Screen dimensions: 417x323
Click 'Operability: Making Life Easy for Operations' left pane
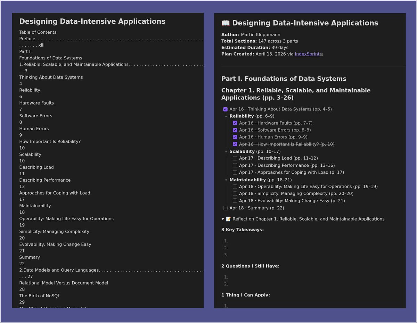coord(66,218)
